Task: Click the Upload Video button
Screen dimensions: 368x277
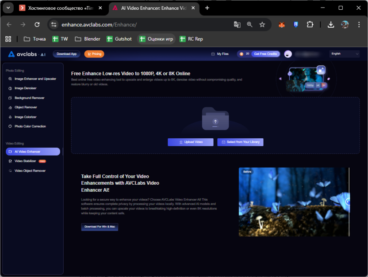Action: coord(191,142)
